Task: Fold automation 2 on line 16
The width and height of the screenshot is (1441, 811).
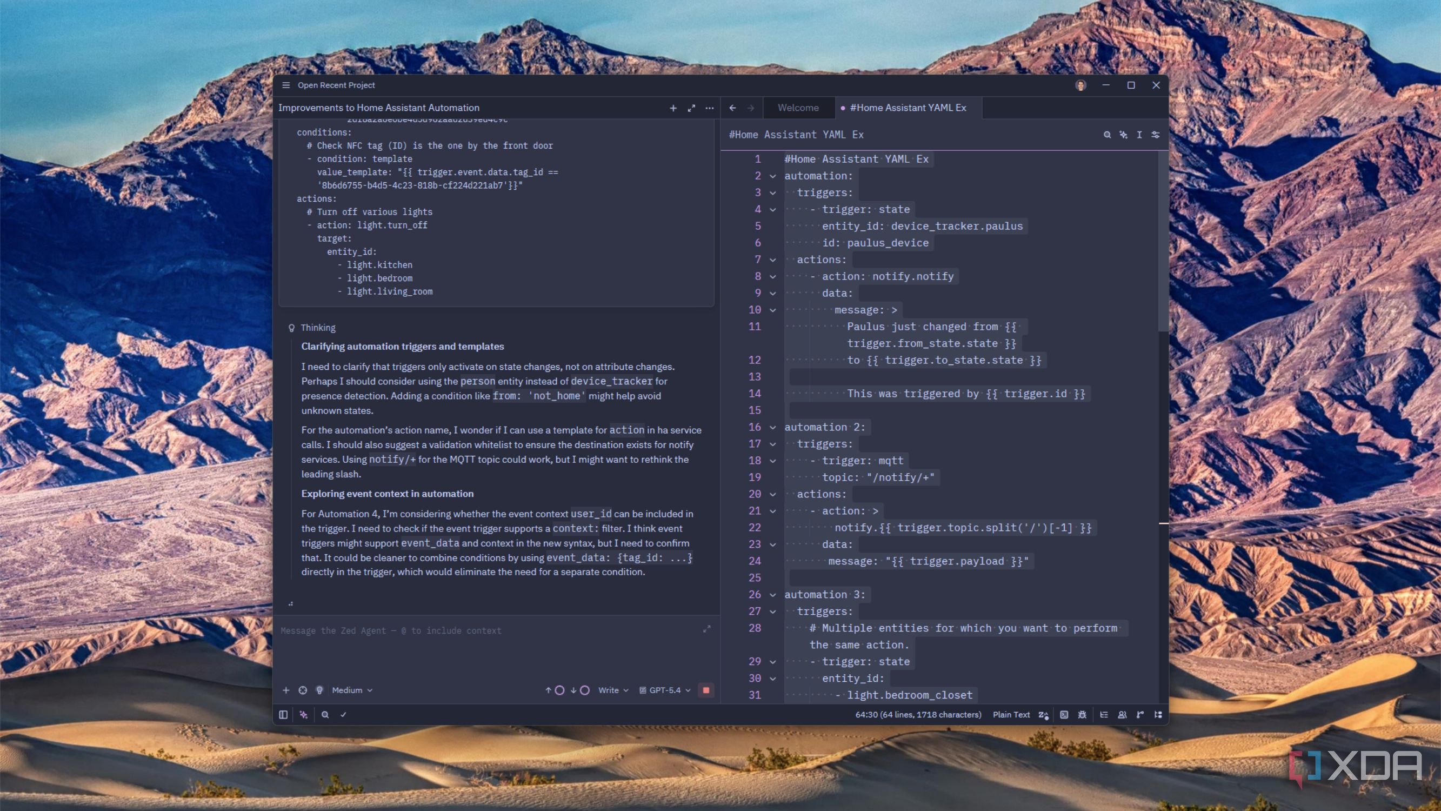Action: [x=772, y=428]
